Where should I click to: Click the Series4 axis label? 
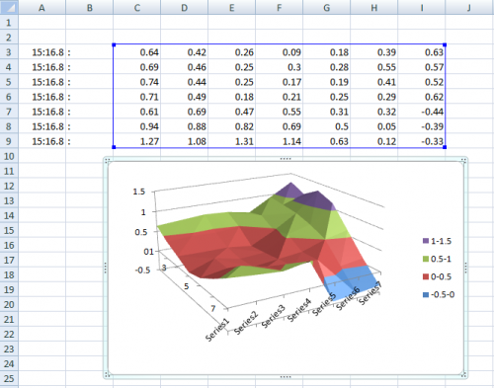tap(299, 310)
